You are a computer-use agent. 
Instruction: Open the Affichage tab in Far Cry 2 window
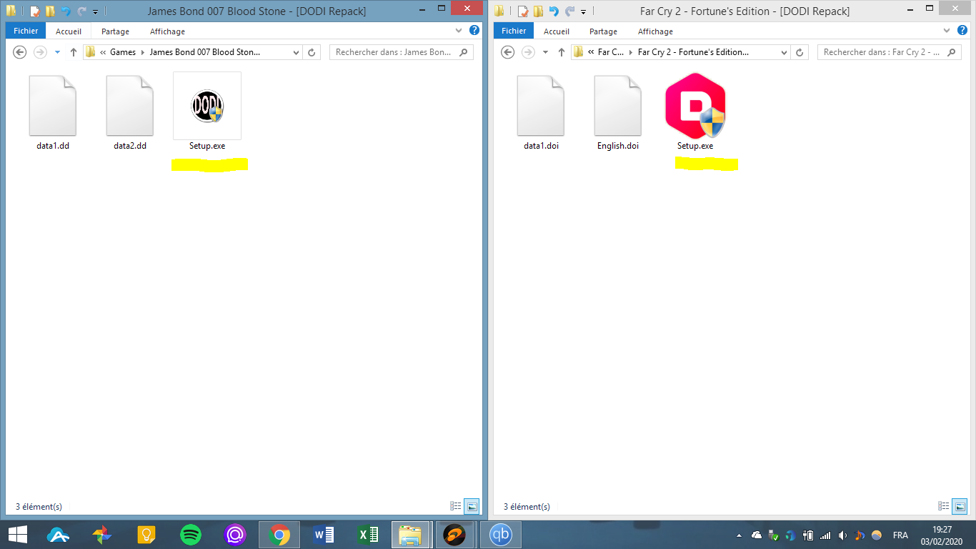655,31
